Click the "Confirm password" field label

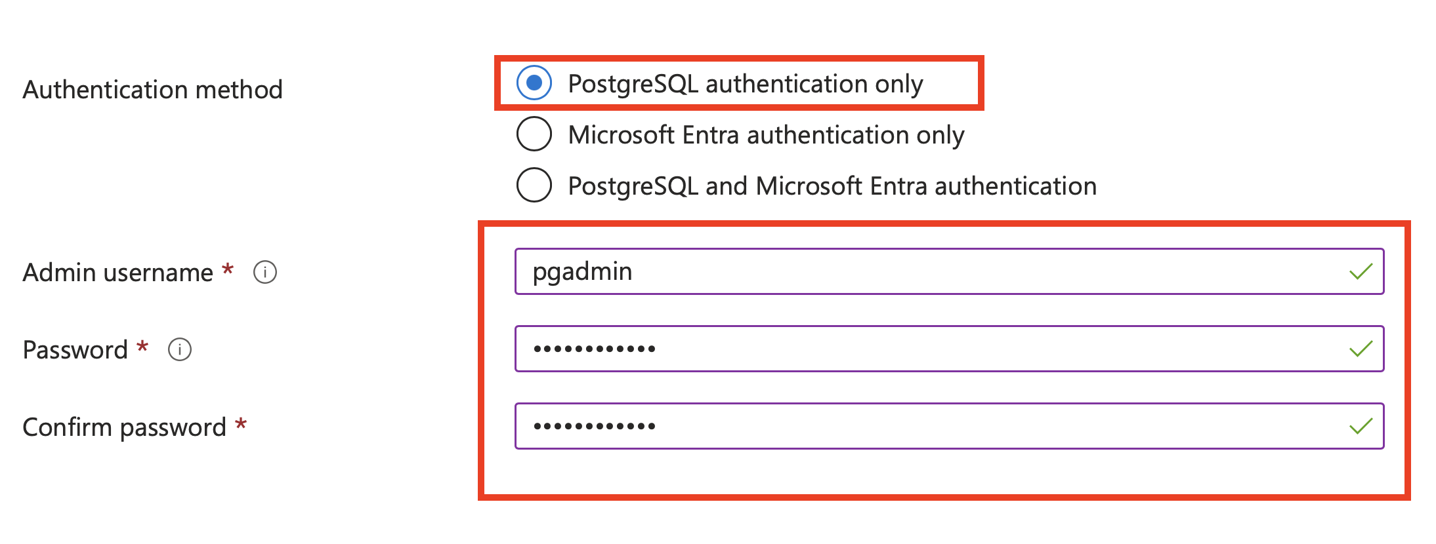click(124, 427)
